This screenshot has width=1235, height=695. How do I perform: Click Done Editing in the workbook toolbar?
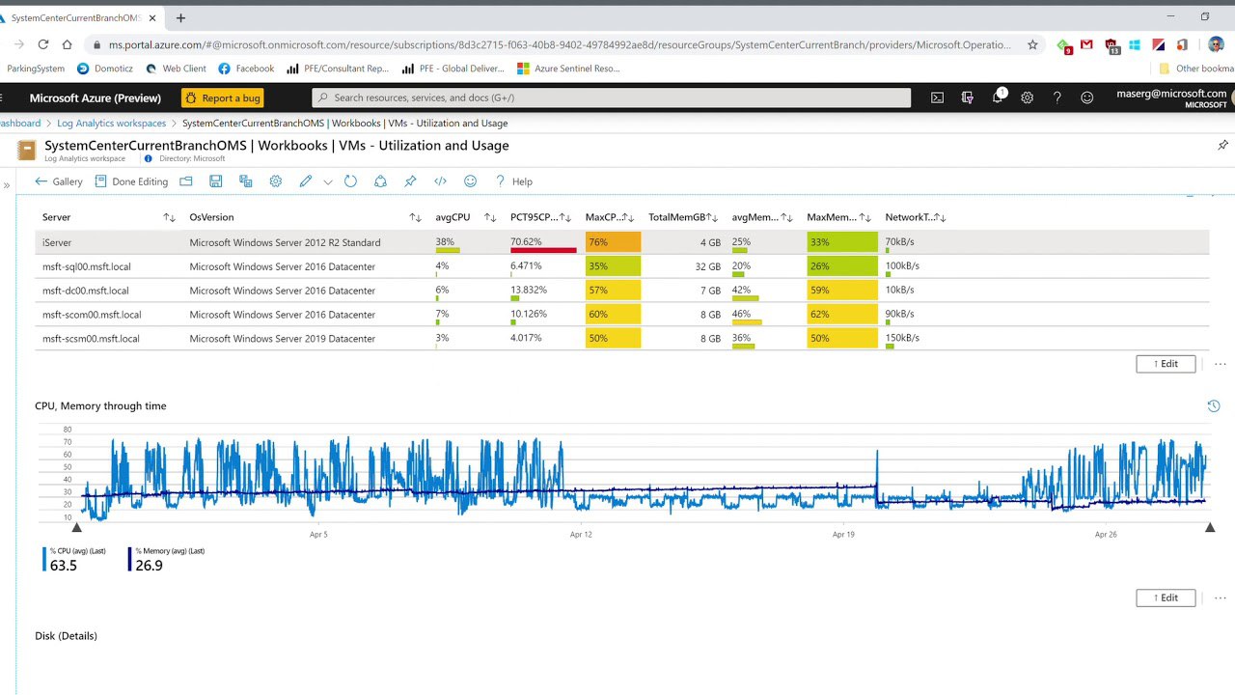click(x=131, y=181)
